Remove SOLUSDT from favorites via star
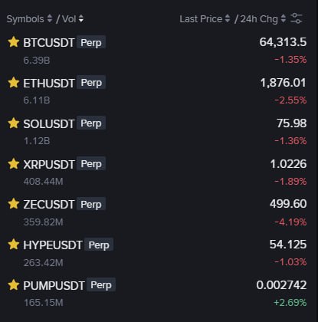Viewport: 318px width, 322px height. [x=14, y=123]
